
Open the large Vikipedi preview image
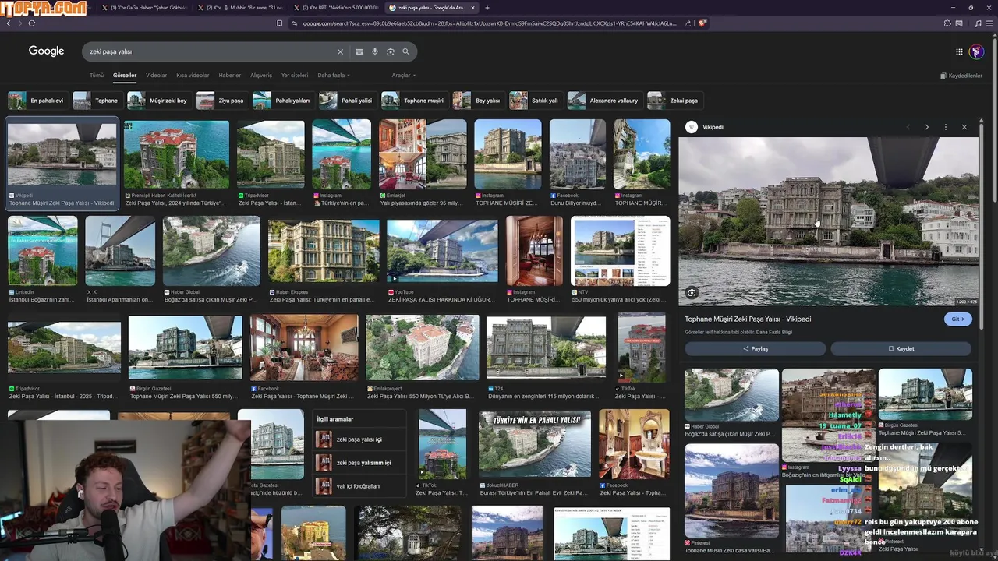pyautogui.click(x=828, y=221)
